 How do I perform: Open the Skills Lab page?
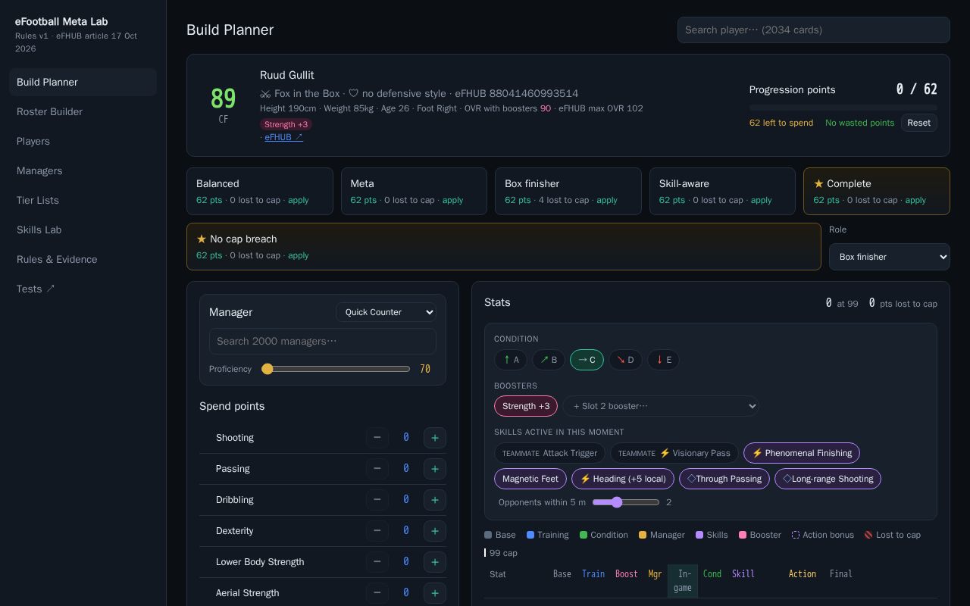coord(83,230)
